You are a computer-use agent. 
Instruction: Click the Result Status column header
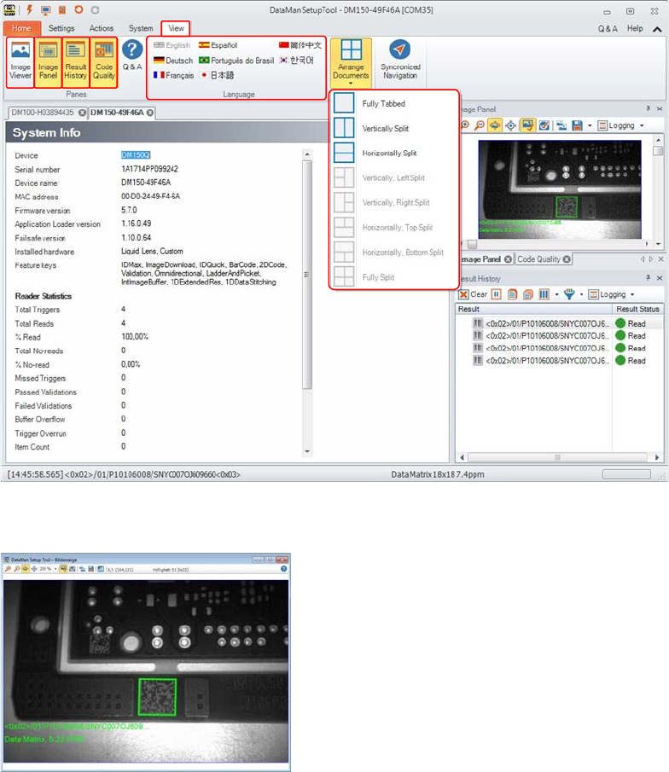pos(637,309)
